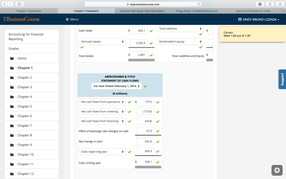286x179 pixels.
Task: Click the exchange rate (4.2) field
Action: click(146, 131)
